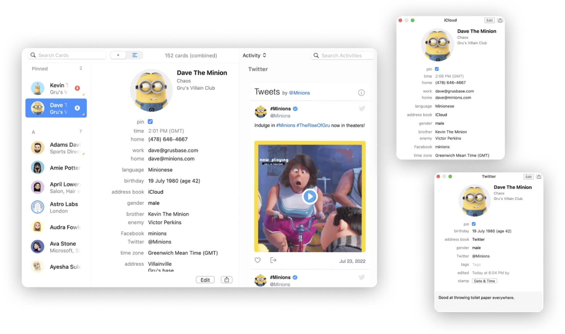Click Twitter handle @Minions in main card
Viewport: 565px width, 334px height.
coord(160,242)
